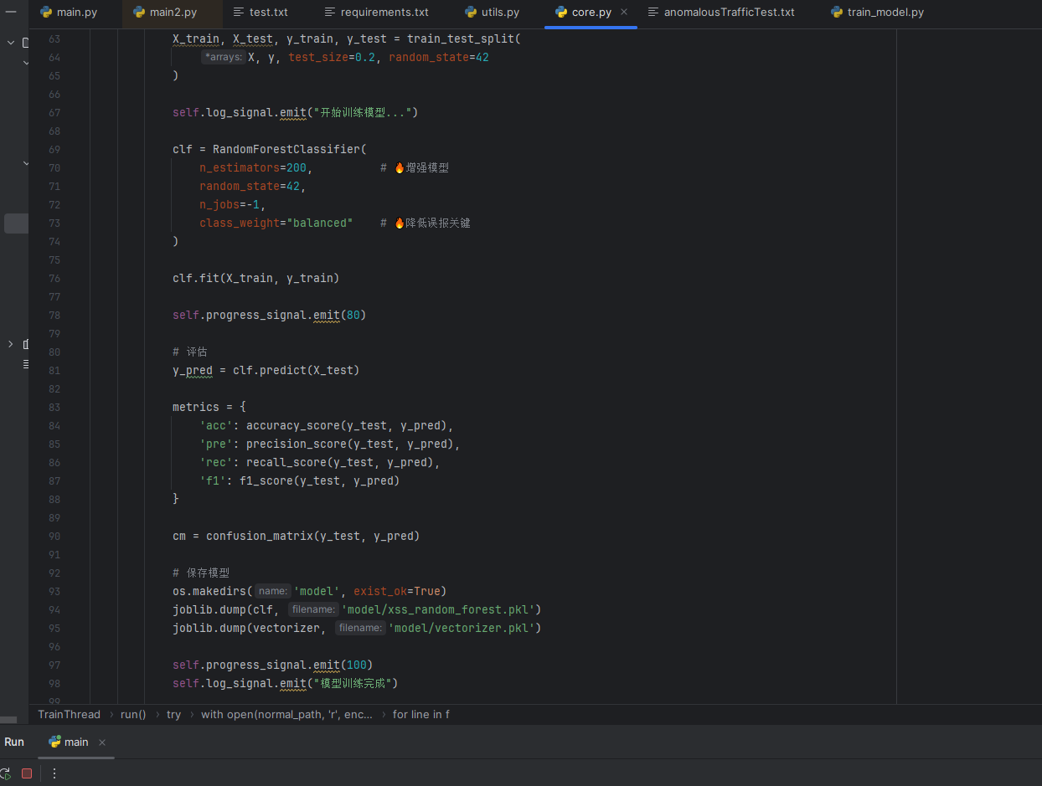This screenshot has width=1042, height=786.
Task: Click 'model/xss_random_forest.pkl' string
Action: [438, 609]
